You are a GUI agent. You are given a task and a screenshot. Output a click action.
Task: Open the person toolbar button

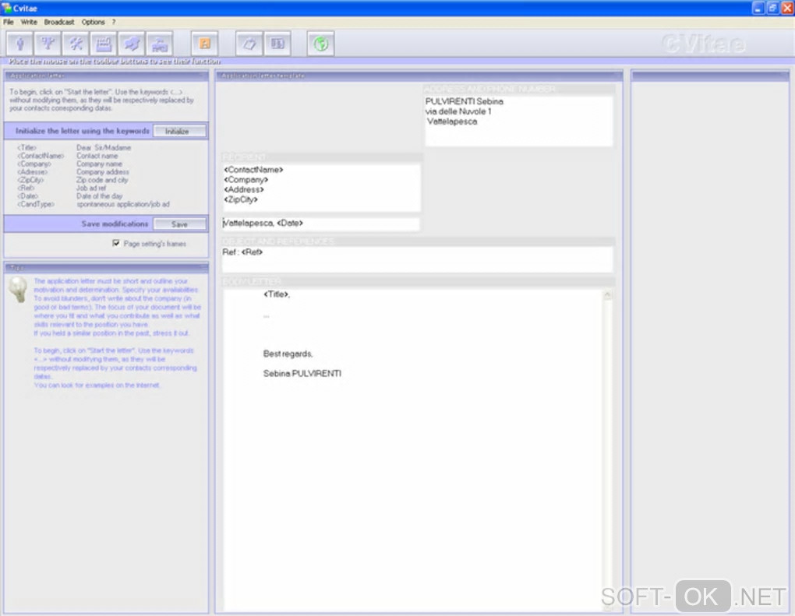point(19,44)
